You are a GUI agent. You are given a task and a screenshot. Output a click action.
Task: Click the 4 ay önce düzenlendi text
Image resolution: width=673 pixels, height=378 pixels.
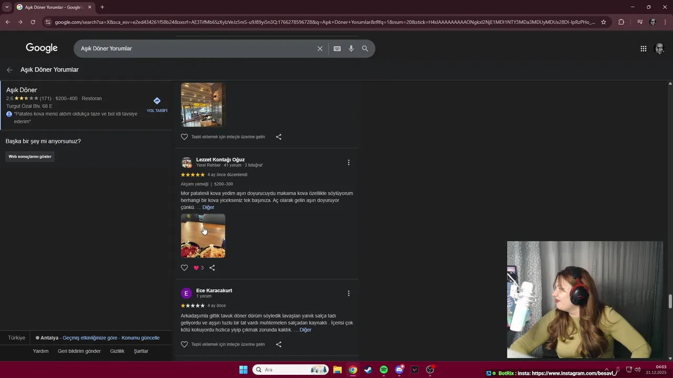[x=227, y=175]
